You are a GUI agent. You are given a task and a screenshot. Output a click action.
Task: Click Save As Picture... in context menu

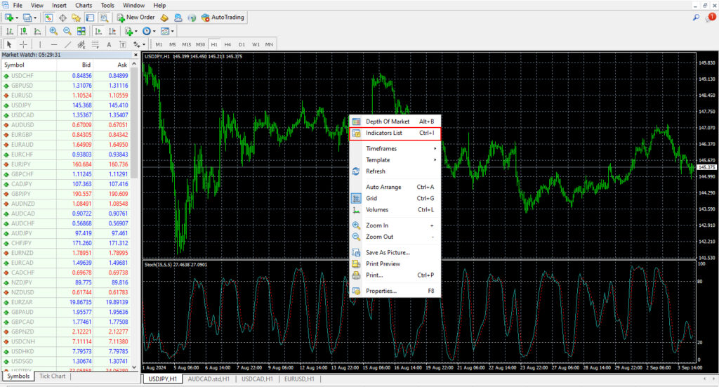tap(395, 253)
